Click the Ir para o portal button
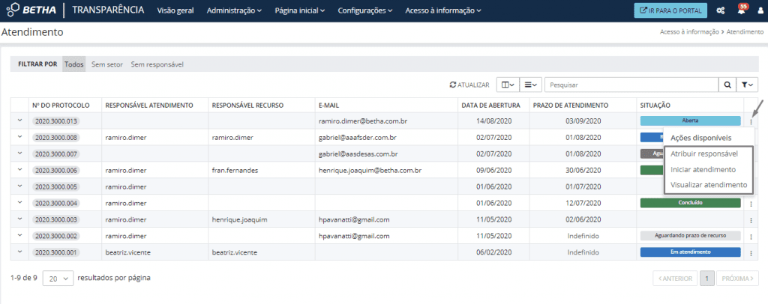768x304 pixels. pos(670,11)
